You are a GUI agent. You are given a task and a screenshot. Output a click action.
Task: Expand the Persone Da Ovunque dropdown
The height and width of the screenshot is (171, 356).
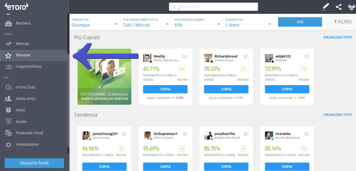point(95,22)
